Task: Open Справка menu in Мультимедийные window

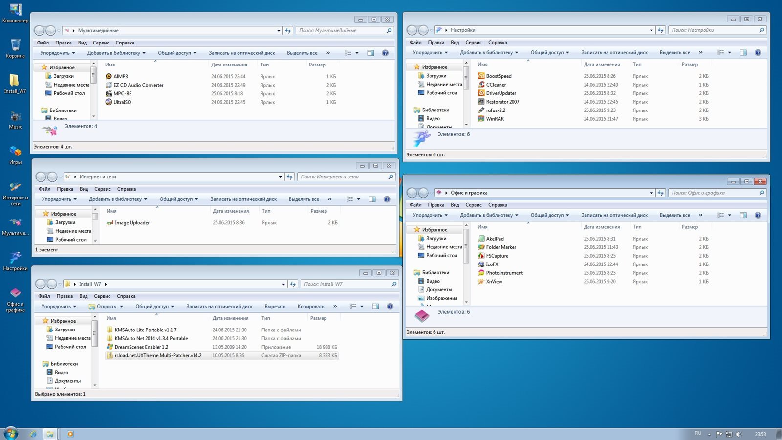Action: (x=125, y=43)
